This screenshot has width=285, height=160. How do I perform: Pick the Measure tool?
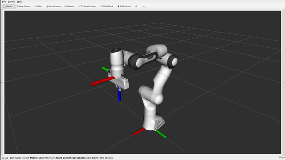[x=69, y=6]
